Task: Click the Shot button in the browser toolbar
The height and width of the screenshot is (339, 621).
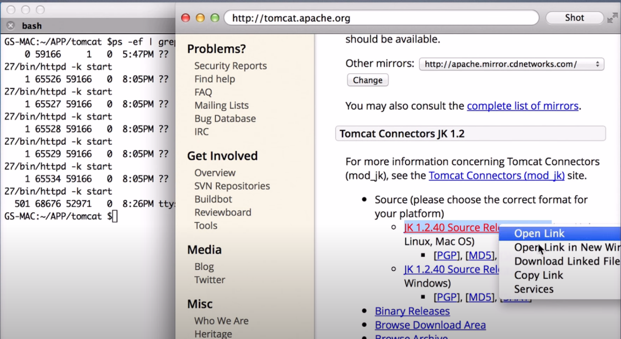Action: [574, 18]
